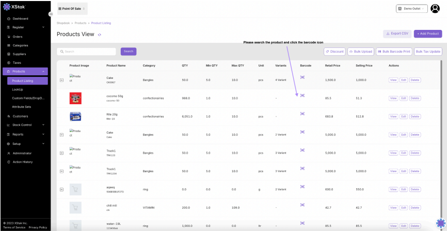
Task: Click the refresh icon beside Products View
Action: point(100,35)
